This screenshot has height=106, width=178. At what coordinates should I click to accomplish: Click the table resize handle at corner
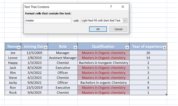pos(166,94)
